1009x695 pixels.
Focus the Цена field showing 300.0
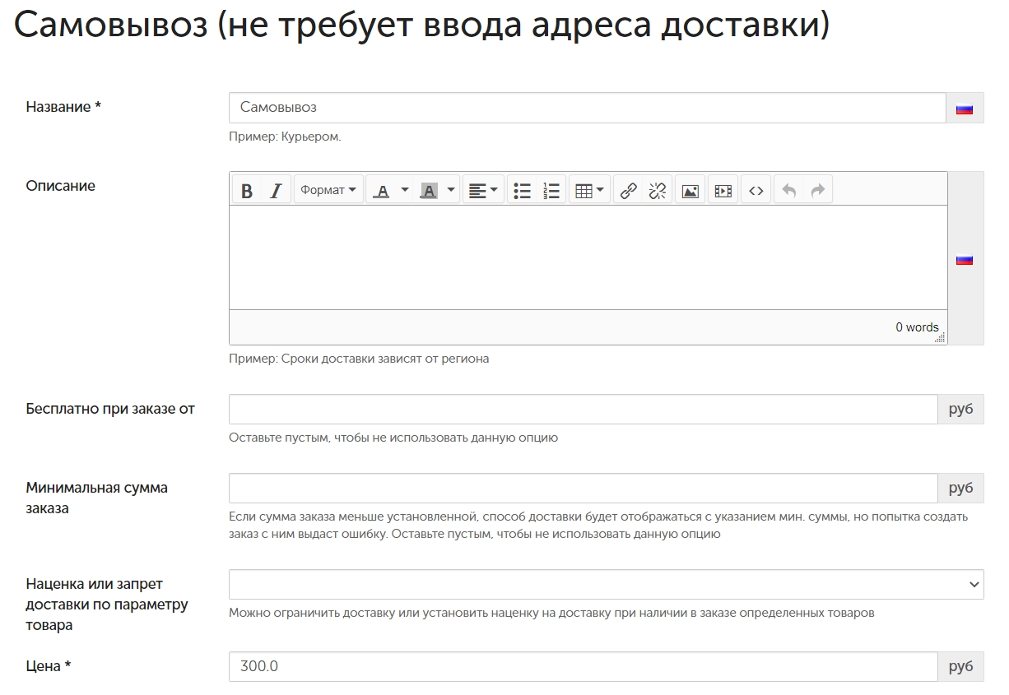click(x=584, y=666)
